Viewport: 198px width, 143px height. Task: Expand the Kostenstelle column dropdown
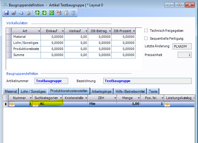(x=86, y=98)
